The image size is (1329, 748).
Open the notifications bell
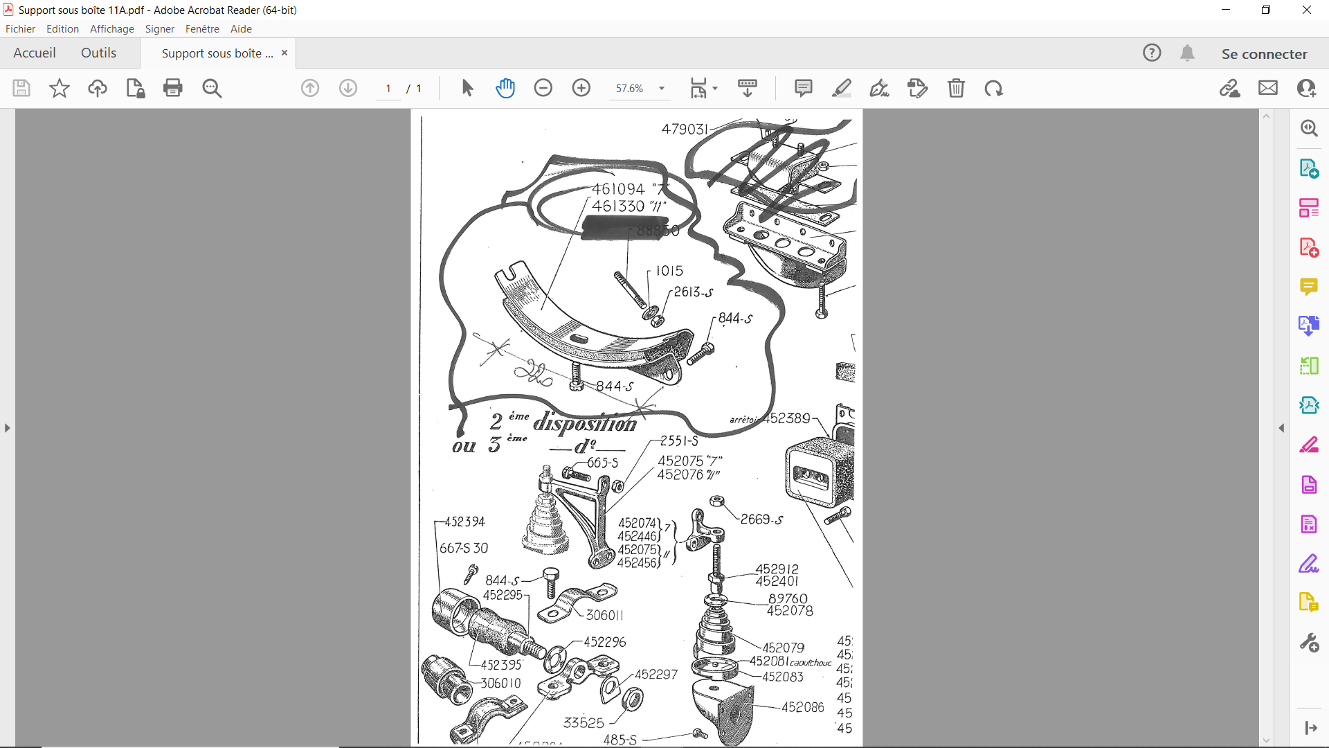click(x=1187, y=53)
